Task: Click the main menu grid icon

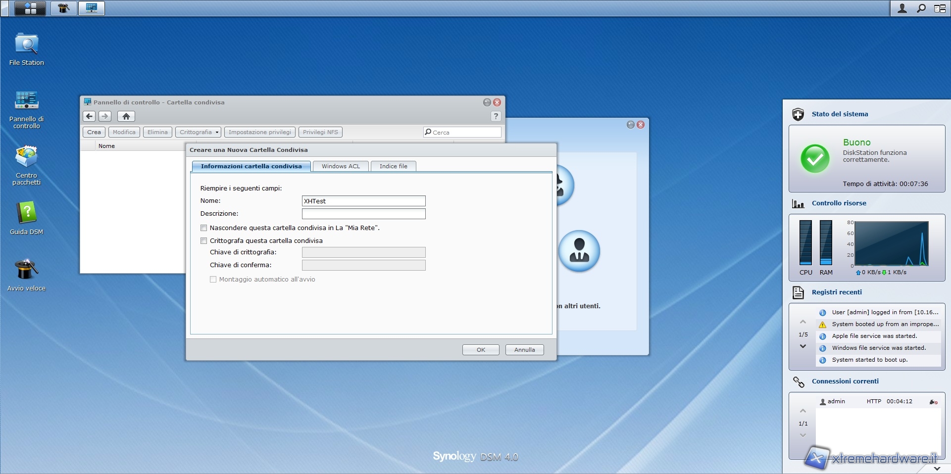Action: click(x=30, y=8)
